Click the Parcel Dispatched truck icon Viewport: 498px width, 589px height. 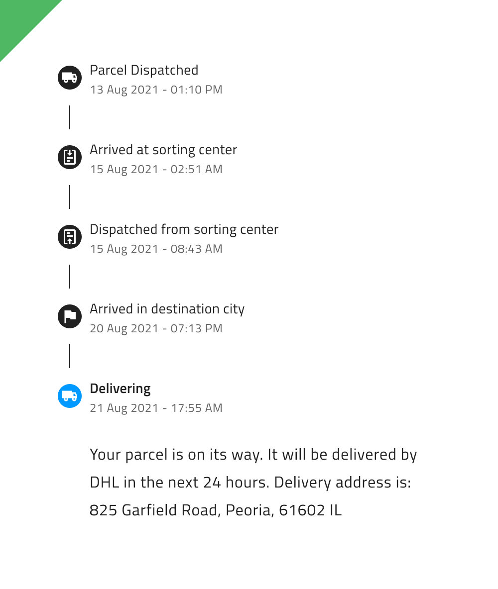70,78
